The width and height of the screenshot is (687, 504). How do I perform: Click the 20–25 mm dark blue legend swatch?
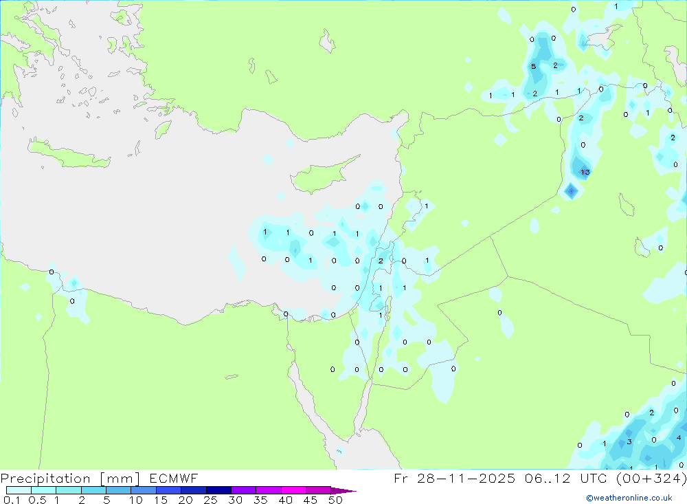(194, 490)
